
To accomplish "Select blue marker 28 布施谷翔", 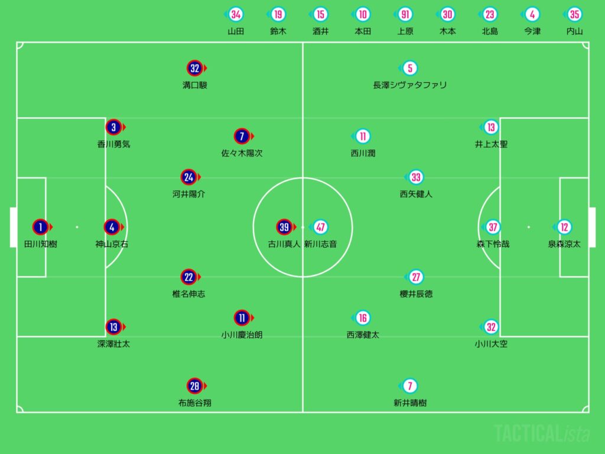I will pos(194,386).
